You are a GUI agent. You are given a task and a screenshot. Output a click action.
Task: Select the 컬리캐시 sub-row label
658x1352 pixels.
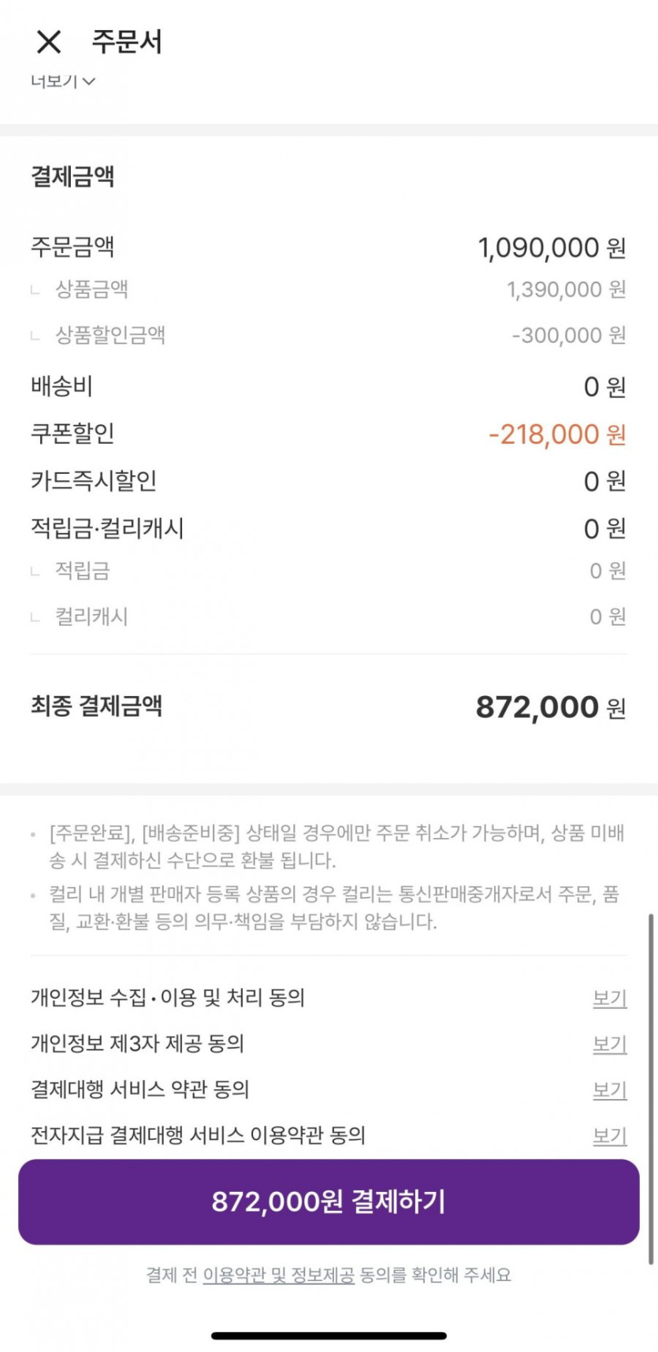[91, 616]
